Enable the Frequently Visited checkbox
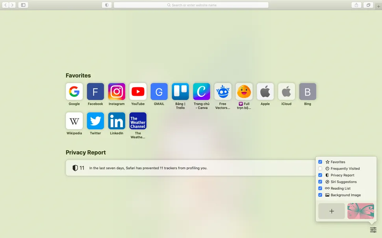The image size is (382, 238). tap(320, 168)
